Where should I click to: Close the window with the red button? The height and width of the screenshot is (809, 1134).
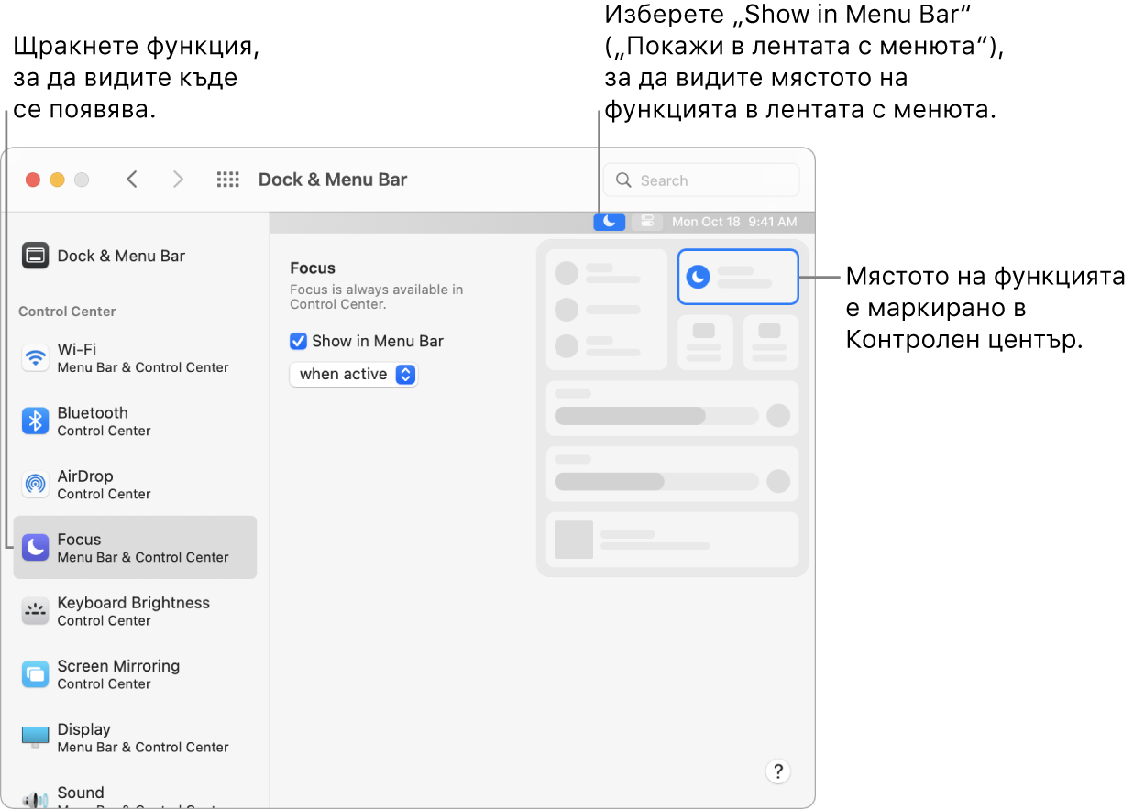tap(33, 180)
